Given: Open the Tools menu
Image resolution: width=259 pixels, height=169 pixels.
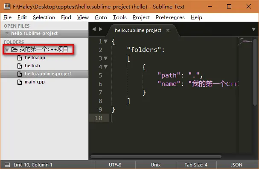Looking at the screenshot, I should (x=120, y=17).
